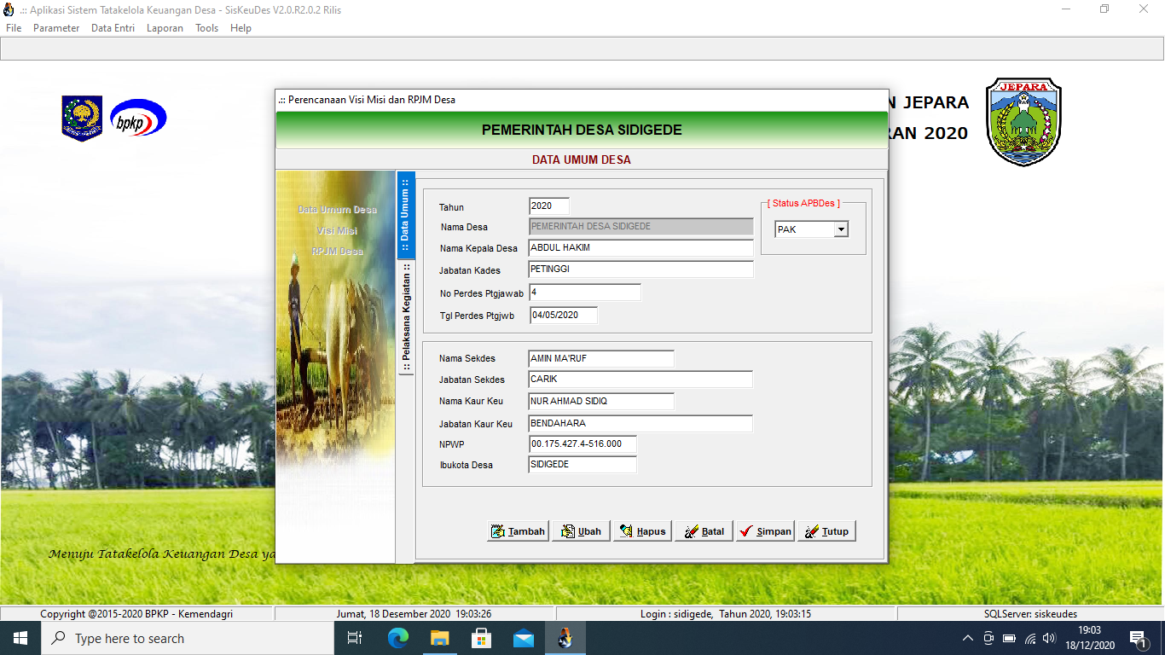Click the NPWP field
The width and height of the screenshot is (1165, 655).
pos(582,444)
